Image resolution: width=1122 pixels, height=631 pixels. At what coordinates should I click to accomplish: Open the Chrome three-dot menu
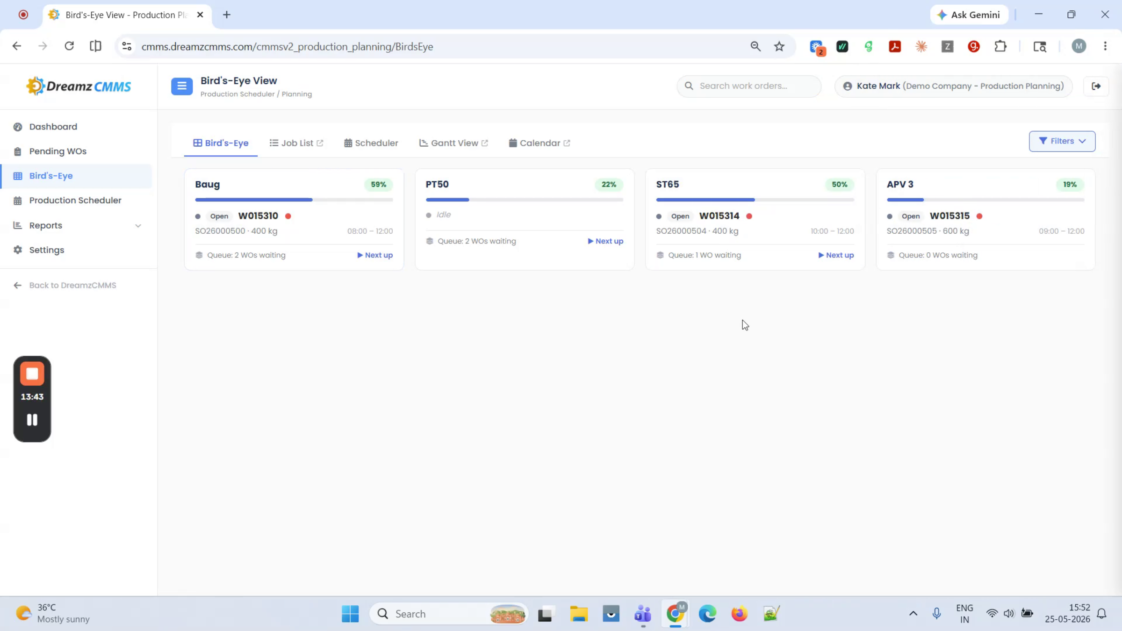[x=1105, y=46]
